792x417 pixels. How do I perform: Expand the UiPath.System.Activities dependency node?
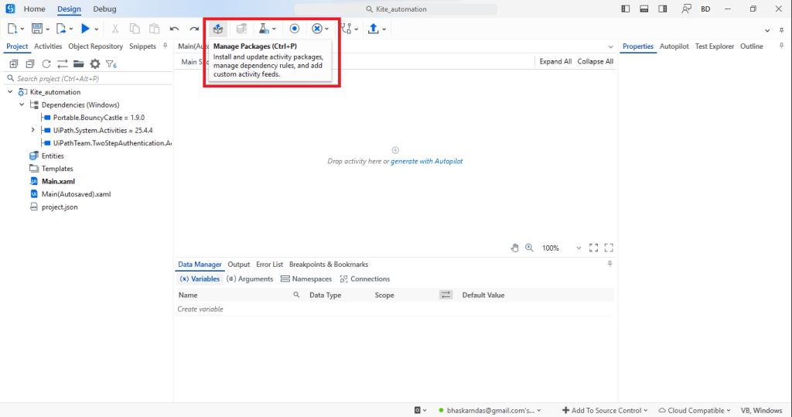pyautogui.click(x=32, y=130)
